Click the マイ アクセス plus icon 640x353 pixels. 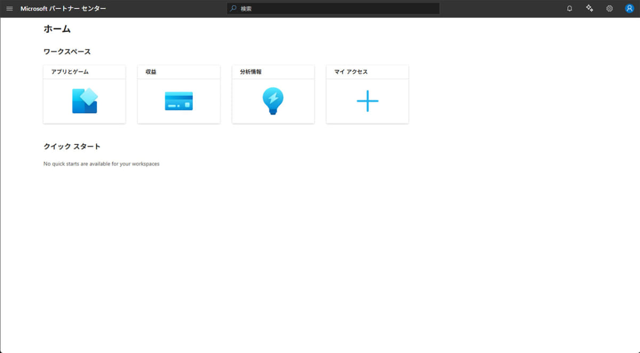367,101
